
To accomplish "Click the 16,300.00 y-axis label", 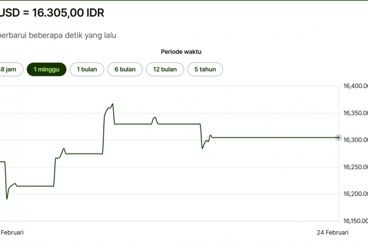I will click(356, 140).
